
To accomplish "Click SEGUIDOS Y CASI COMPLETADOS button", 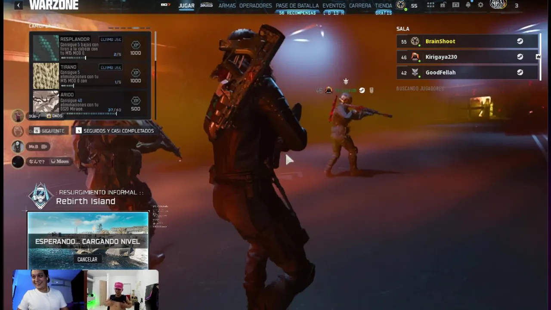I will (115, 131).
